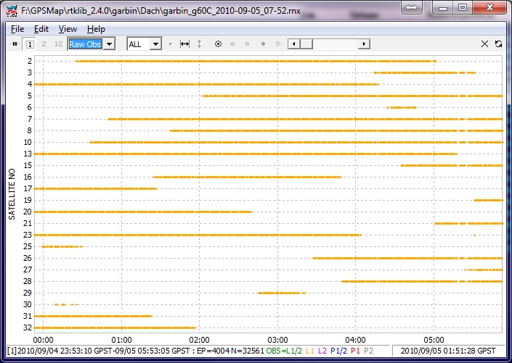Viewport: 512px width, 363px height.
Task: Click the reload icon at toolbar right
Action: point(498,44)
